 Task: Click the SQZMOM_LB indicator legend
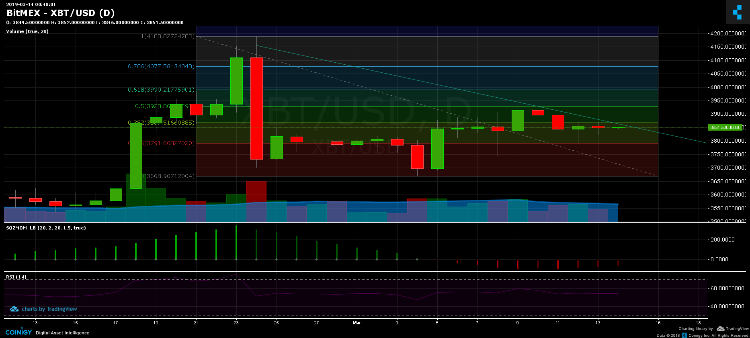click(46, 228)
